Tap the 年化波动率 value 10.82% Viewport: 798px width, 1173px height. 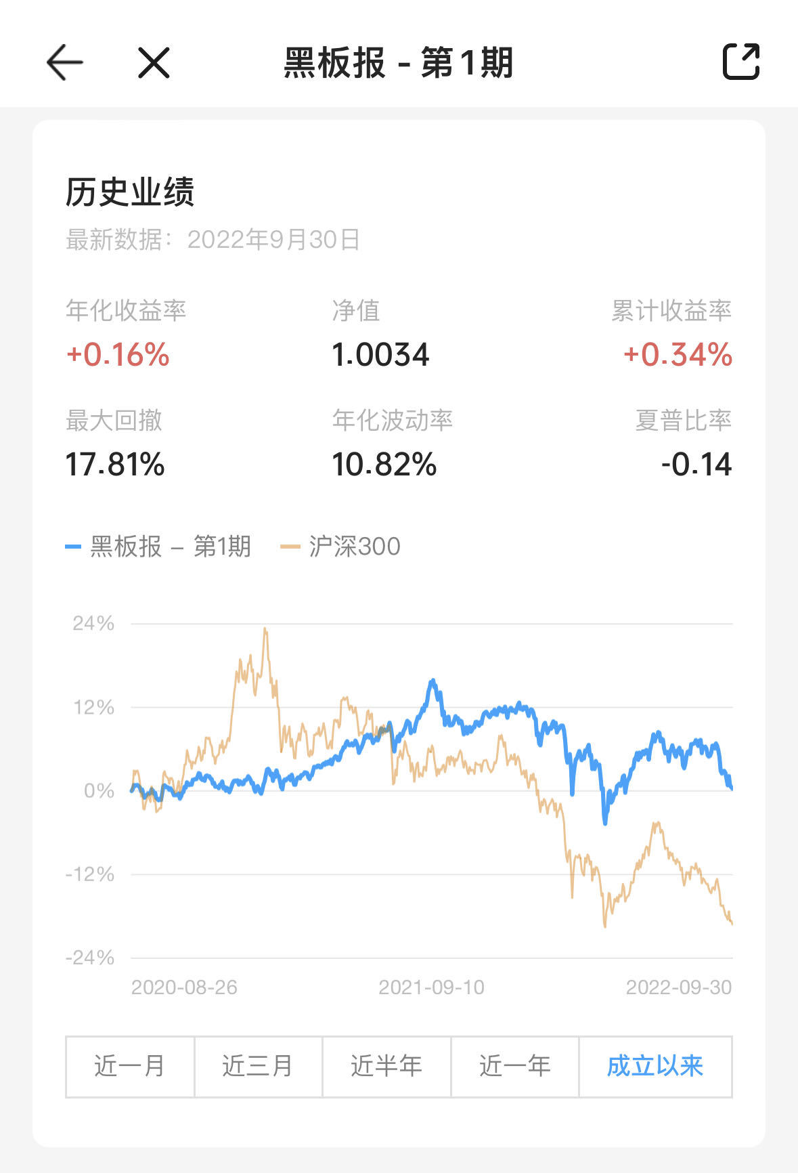pyautogui.click(x=384, y=465)
